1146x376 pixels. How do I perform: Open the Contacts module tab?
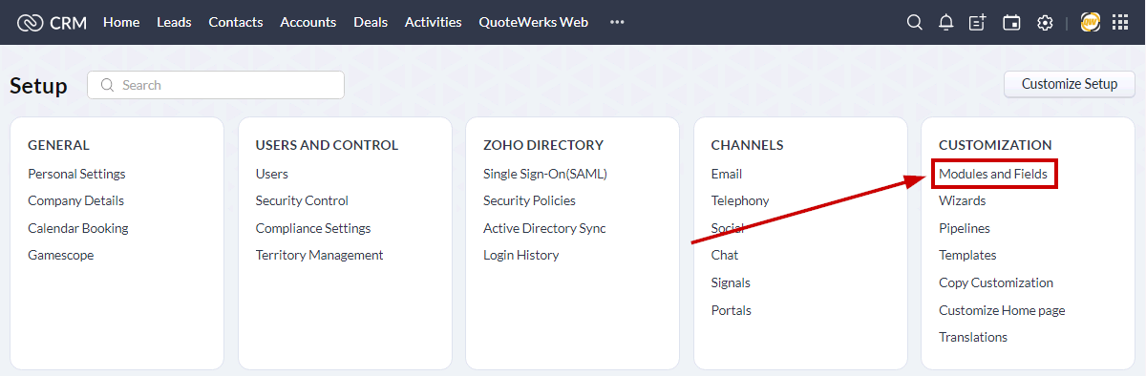click(236, 22)
